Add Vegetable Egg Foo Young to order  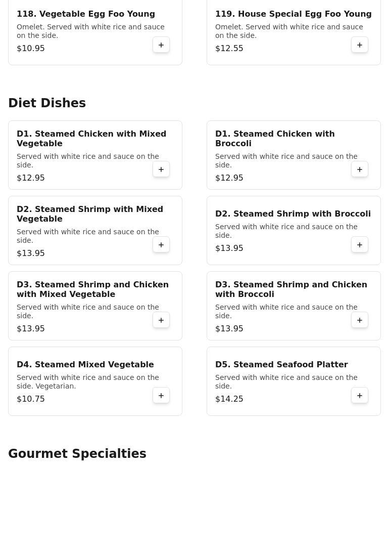pyautogui.click(x=161, y=45)
